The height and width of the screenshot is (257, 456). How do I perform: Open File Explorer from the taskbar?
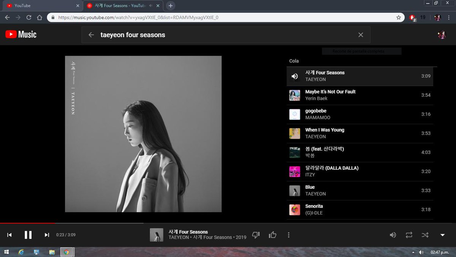52,252
